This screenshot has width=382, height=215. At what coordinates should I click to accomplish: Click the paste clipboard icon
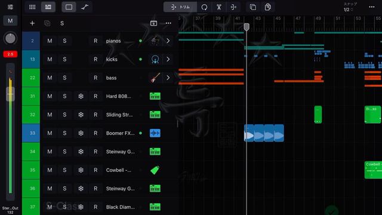268,7
